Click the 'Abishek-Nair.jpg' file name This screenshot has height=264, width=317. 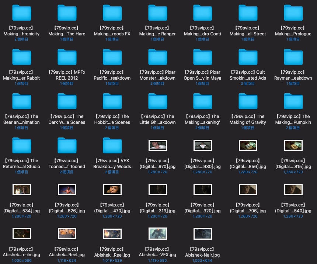tap(202, 252)
